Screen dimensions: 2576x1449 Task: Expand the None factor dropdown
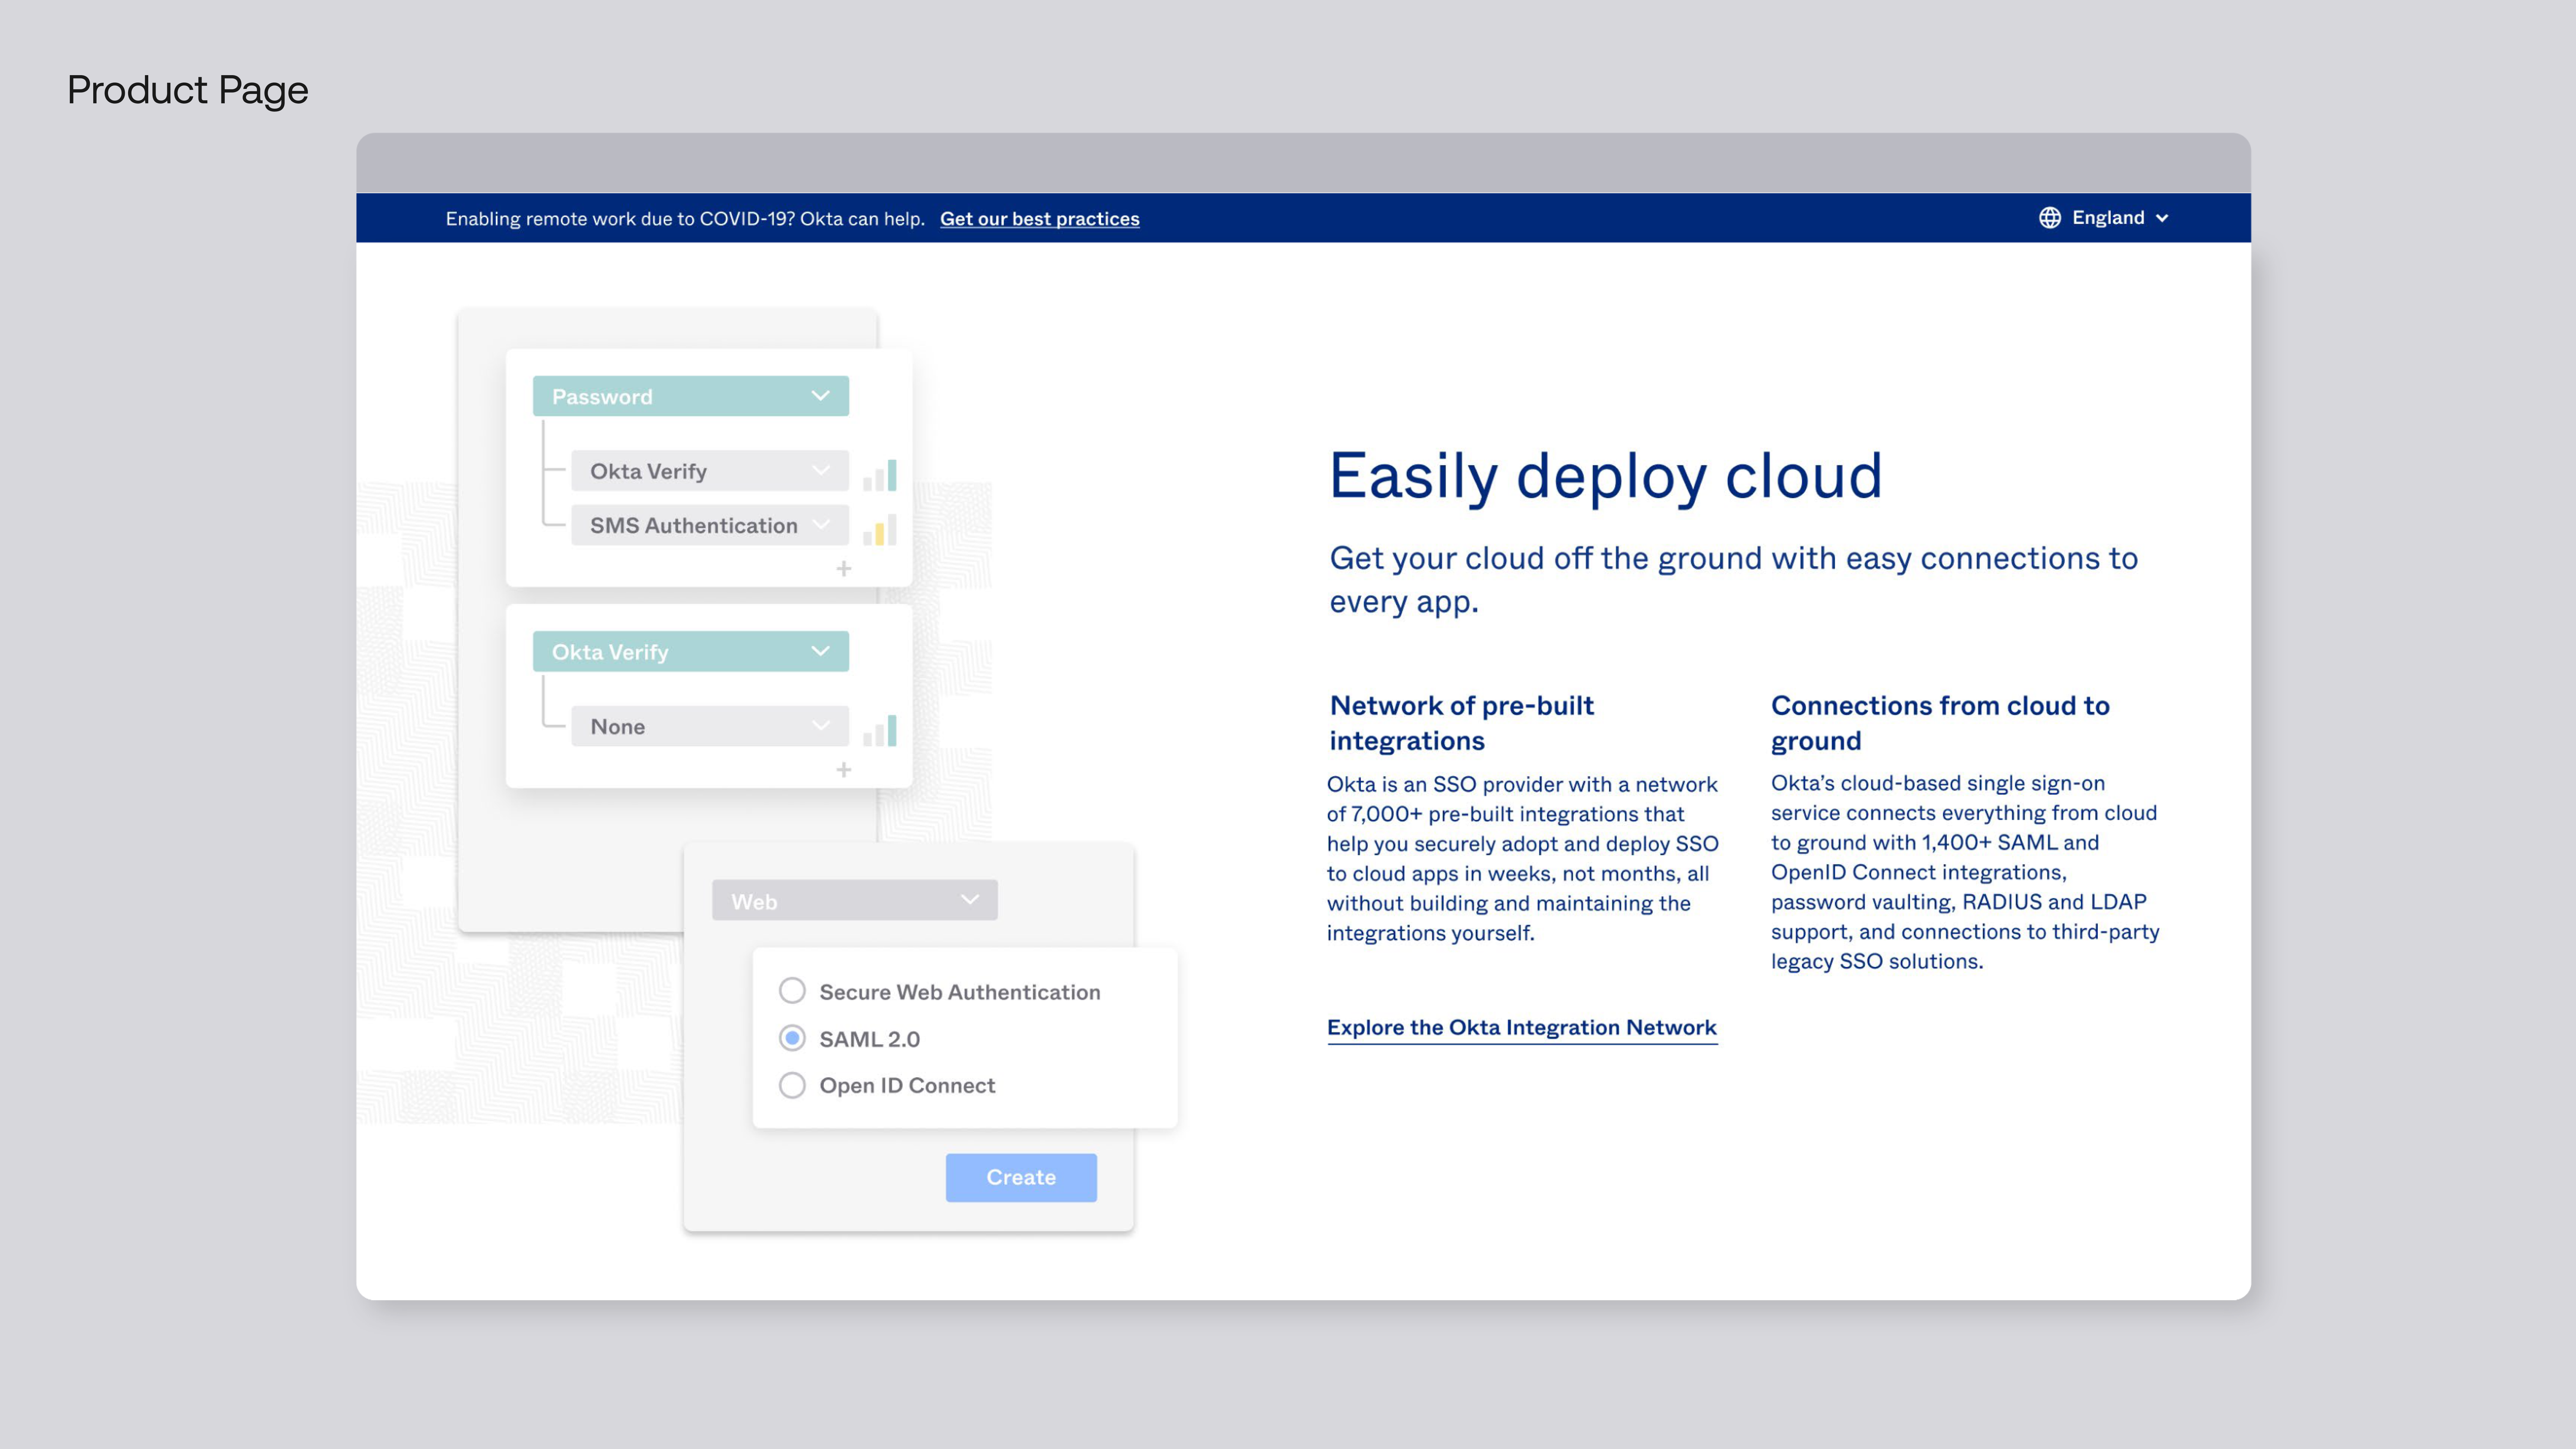[710, 726]
